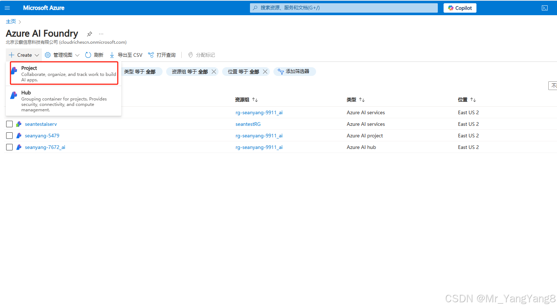Focus the resource search box
The image size is (557, 308).
(x=344, y=8)
